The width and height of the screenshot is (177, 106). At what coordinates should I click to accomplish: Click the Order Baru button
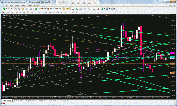pyautogui.click(x=40, y=9)
